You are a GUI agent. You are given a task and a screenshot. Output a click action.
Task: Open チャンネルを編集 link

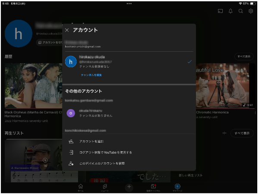(x=92, y=75)
